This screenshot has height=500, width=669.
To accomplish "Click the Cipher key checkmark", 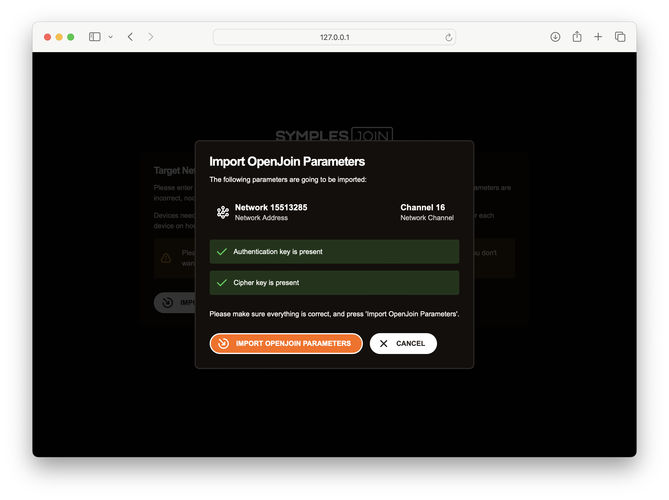I will click(222, 282).
